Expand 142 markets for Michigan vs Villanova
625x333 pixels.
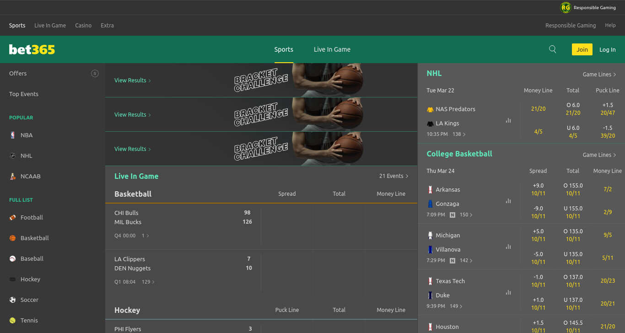[x=466, y=260]
